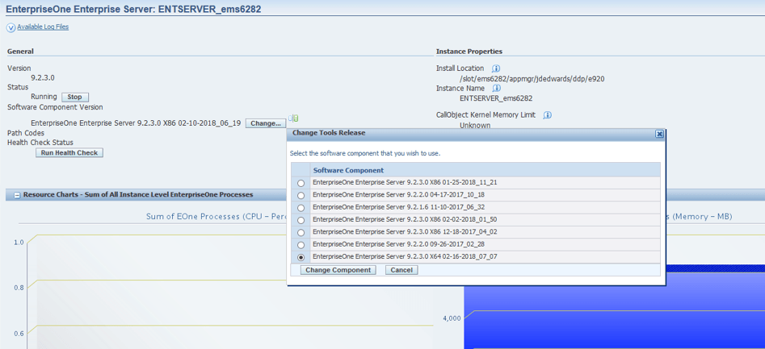This screenshot has height=349, width=765.
Task: Click the 'Sum of EOne Processes (CPU' chart title
Action: [216, 217]
